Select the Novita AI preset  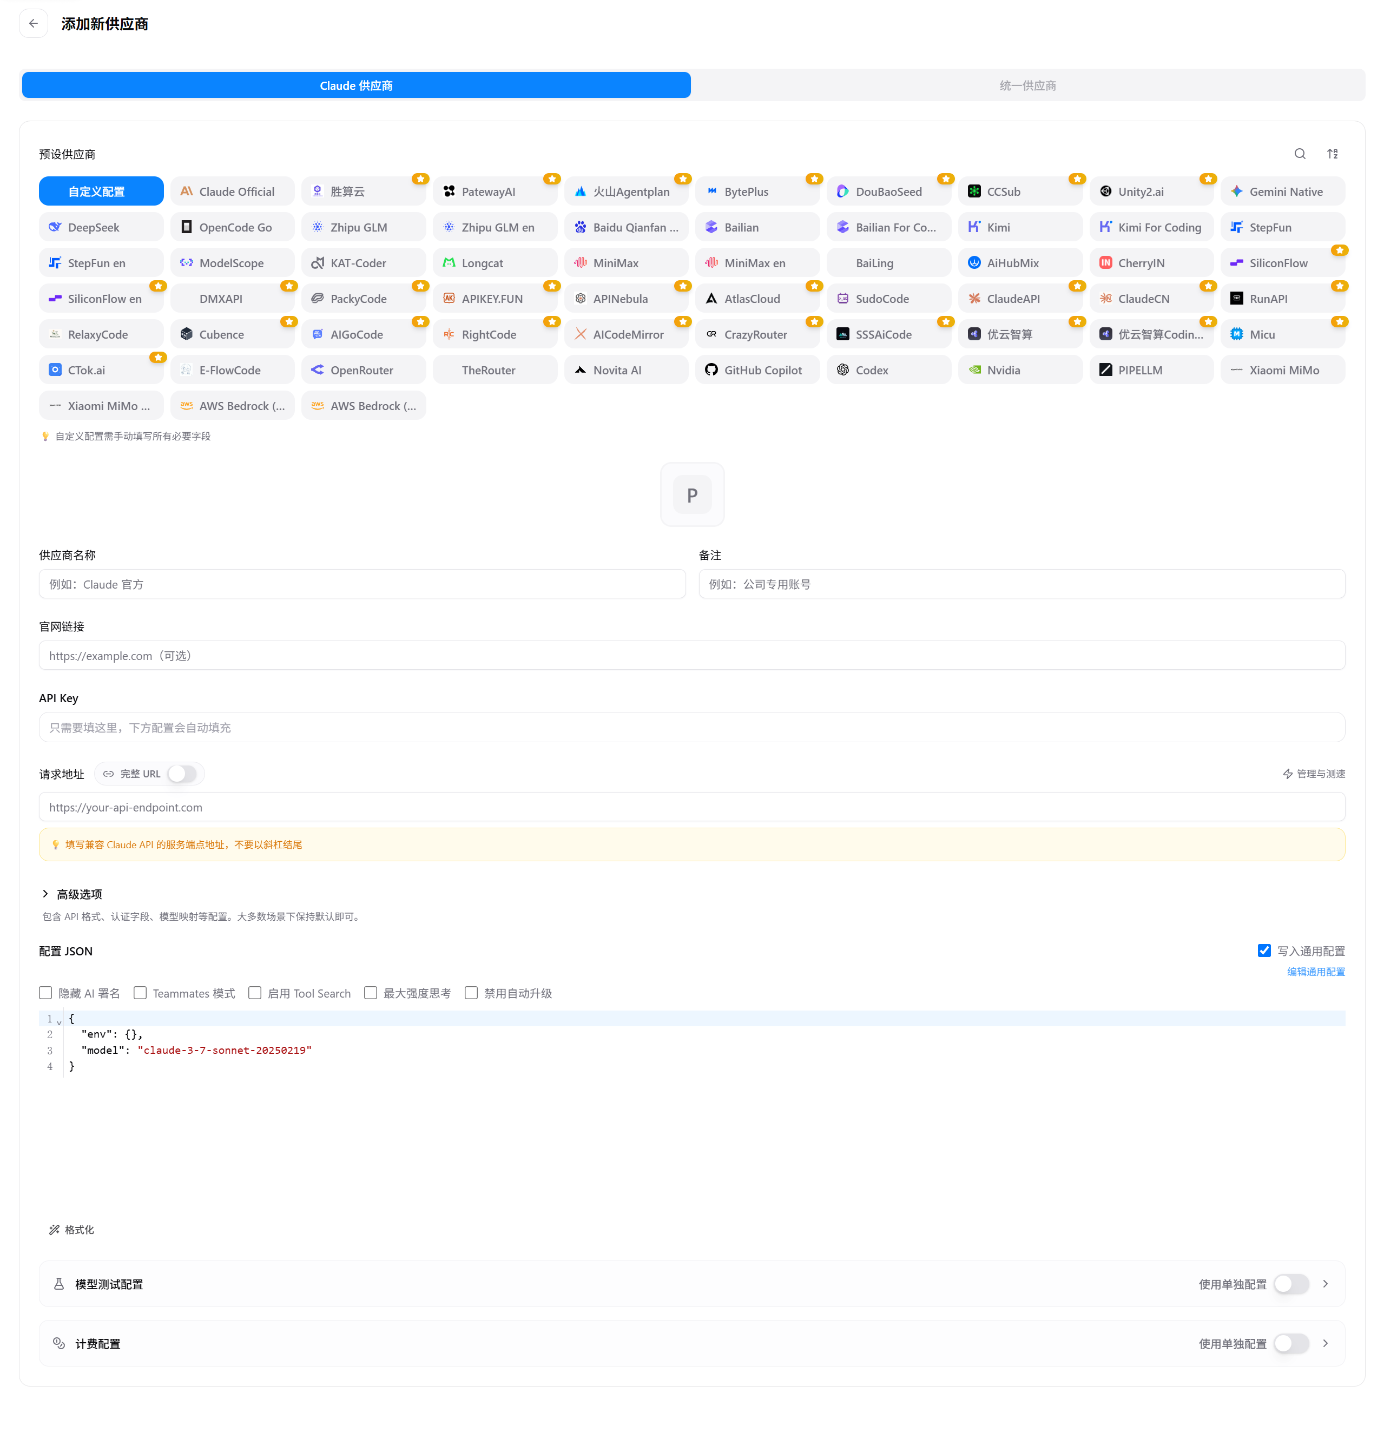[627, 369]
